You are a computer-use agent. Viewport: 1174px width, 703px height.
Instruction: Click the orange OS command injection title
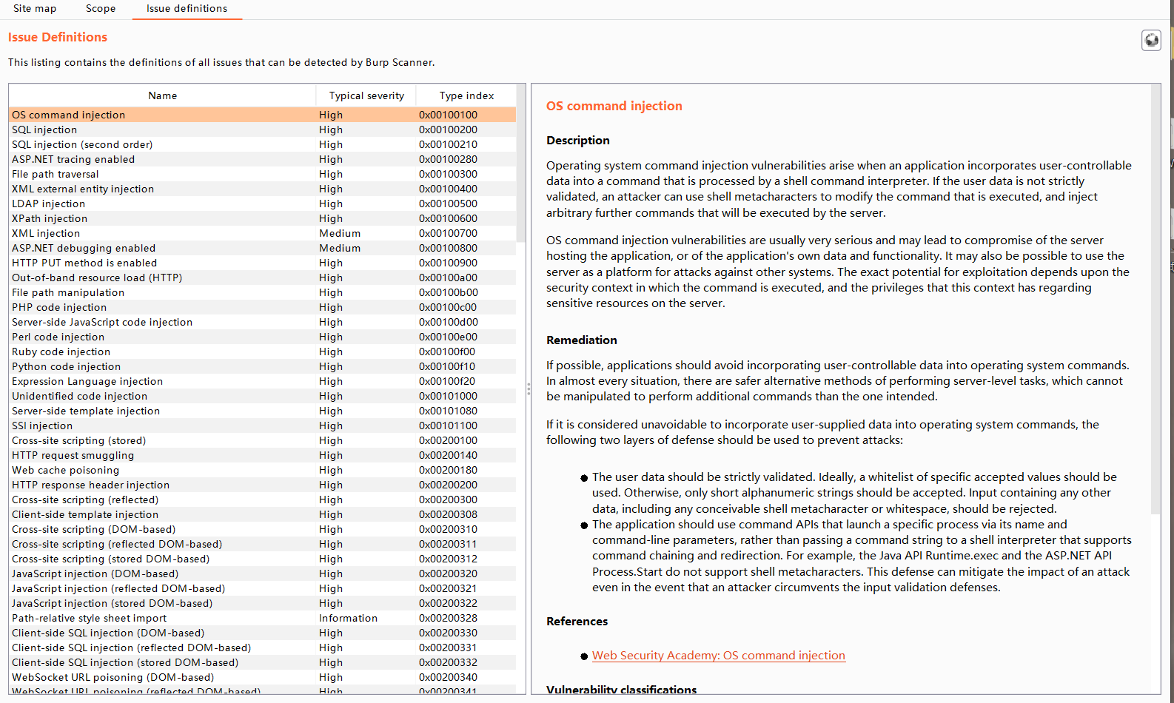click(614, 106)
